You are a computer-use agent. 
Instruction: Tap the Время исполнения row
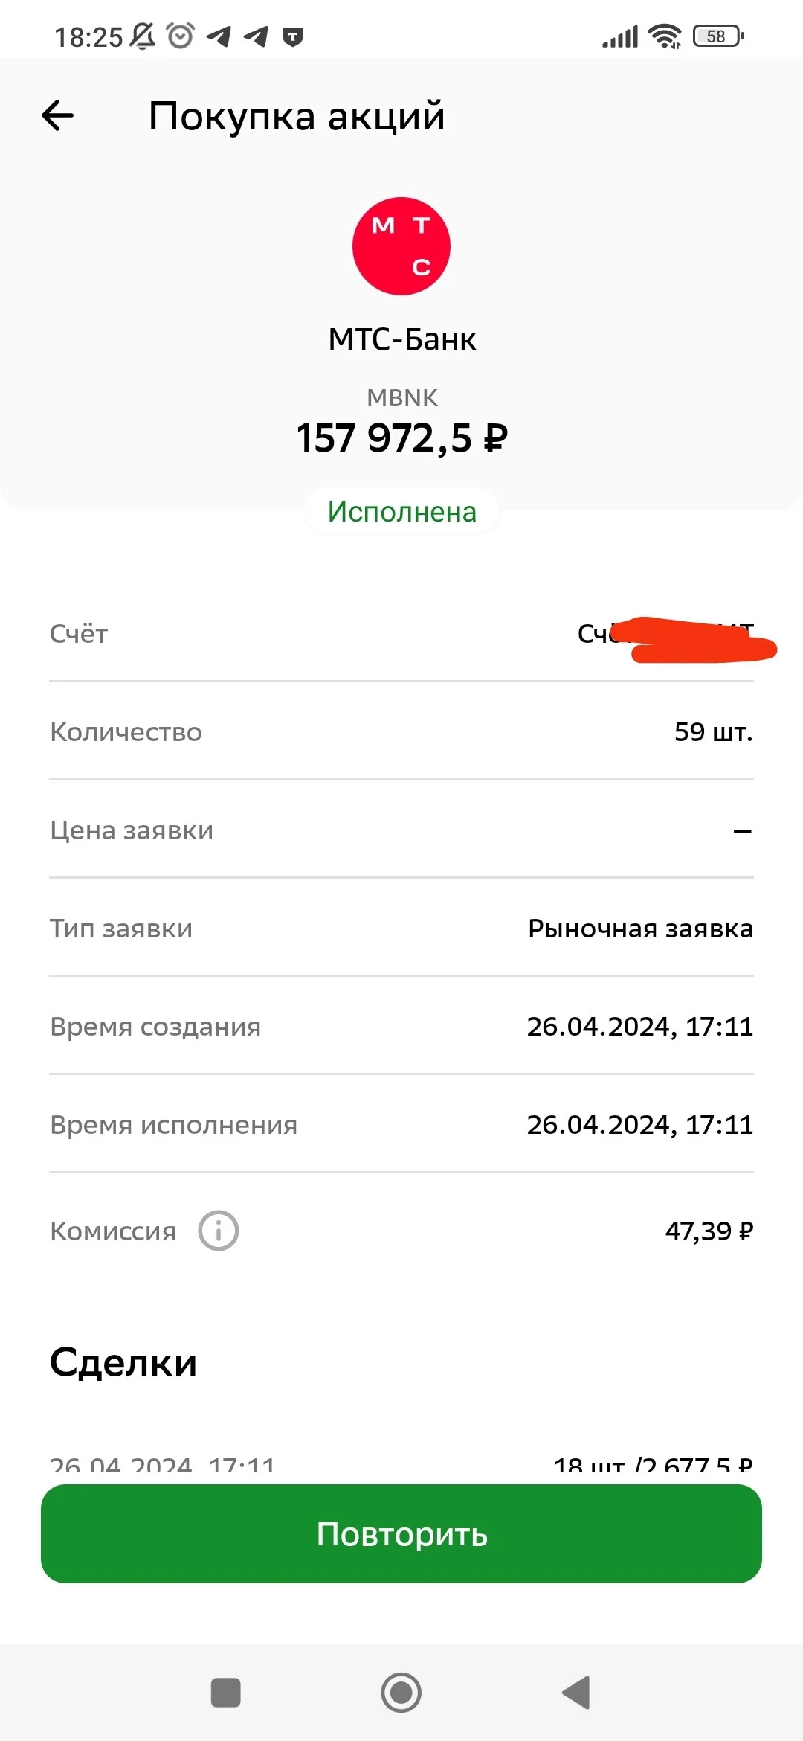click(401, 1124)
